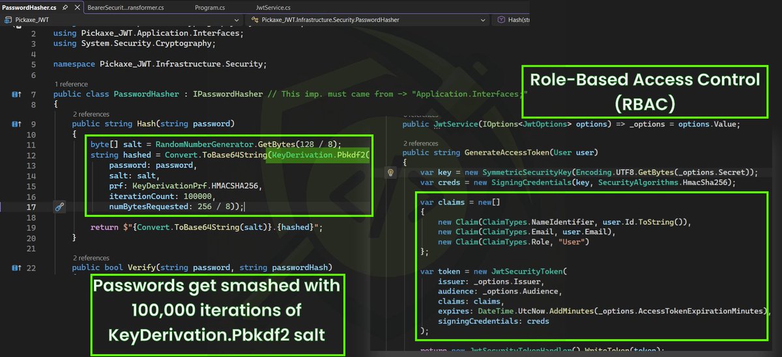Click numBytesRequested on line 17
The width and height of the screenshot is (782, 357).
coord(148,207)
